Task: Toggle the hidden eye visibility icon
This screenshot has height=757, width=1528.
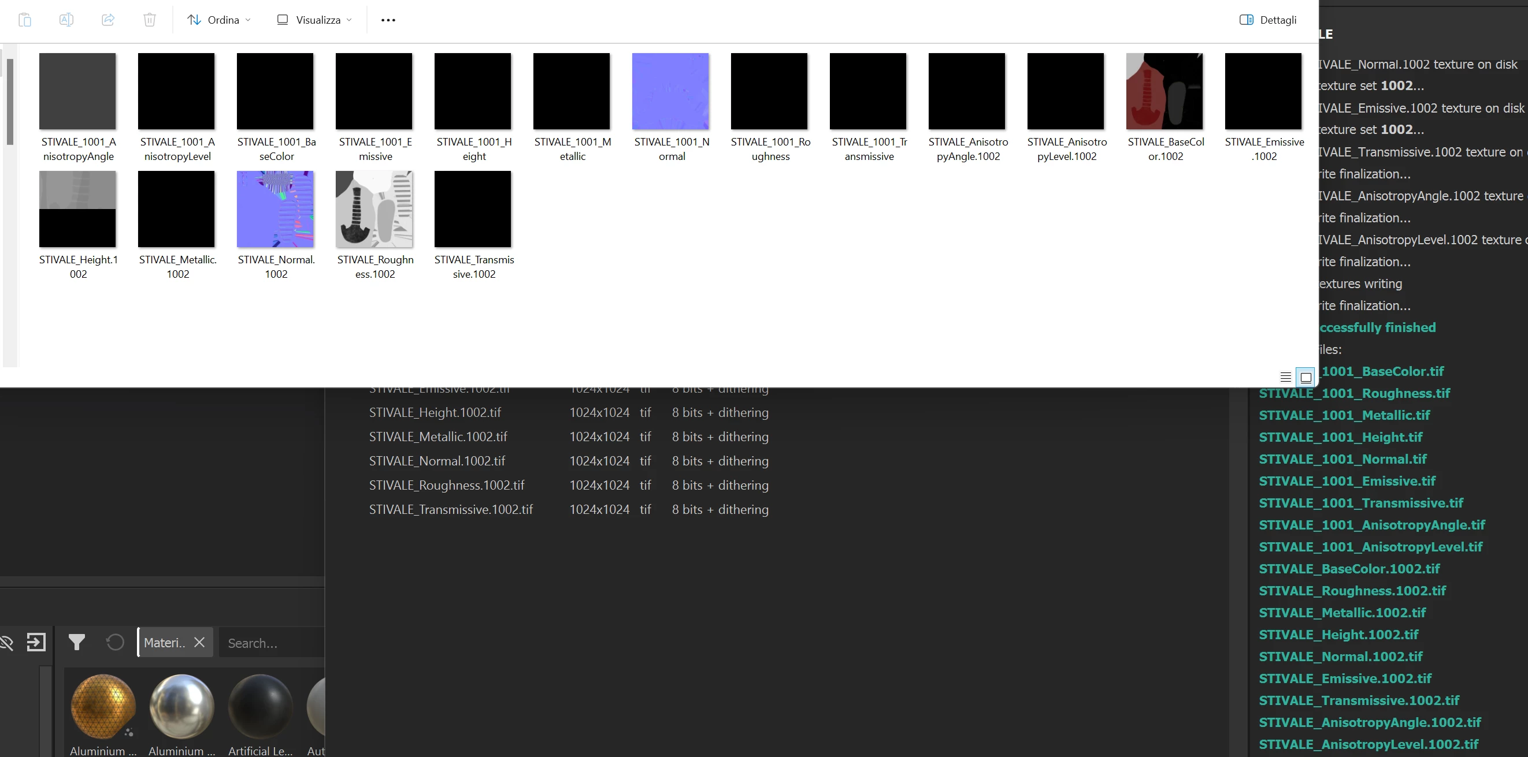Action: (x=6, y=642)
